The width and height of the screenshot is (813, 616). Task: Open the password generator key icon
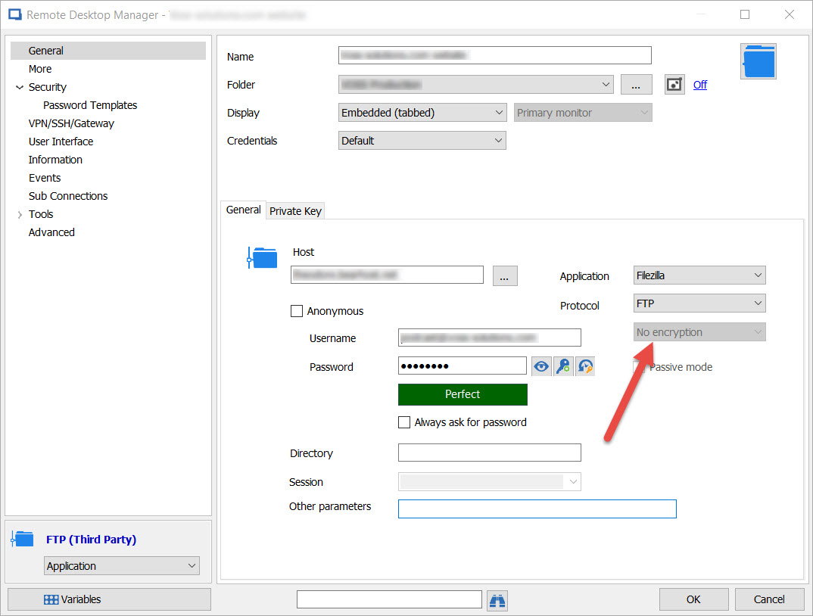click(563, 366)
